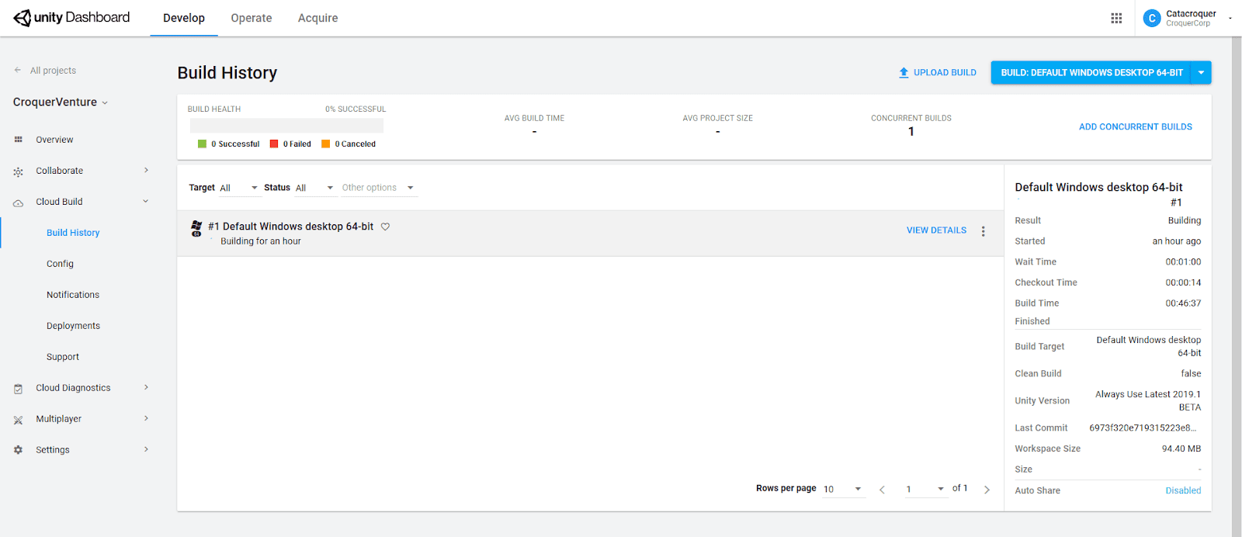The height and width of the screenshot is (537, 1242).
Task: Open the Other options dropdown
Action: click(x=378, y=188)
